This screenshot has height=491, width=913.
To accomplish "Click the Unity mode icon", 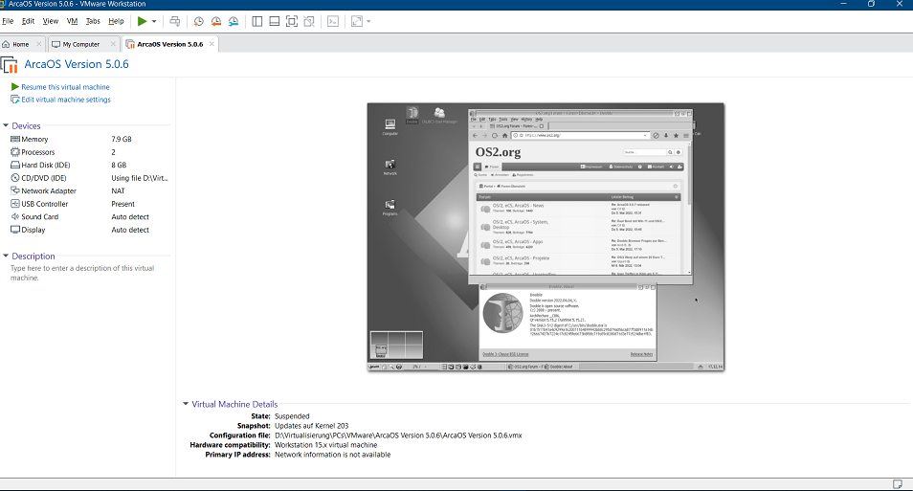I will click(x=309, y=22).
